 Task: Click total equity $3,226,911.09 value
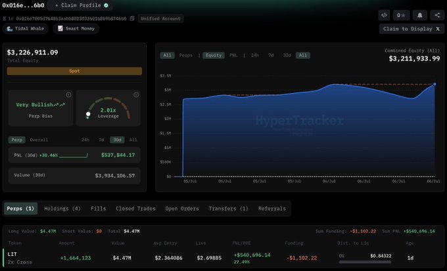[32, 52]
